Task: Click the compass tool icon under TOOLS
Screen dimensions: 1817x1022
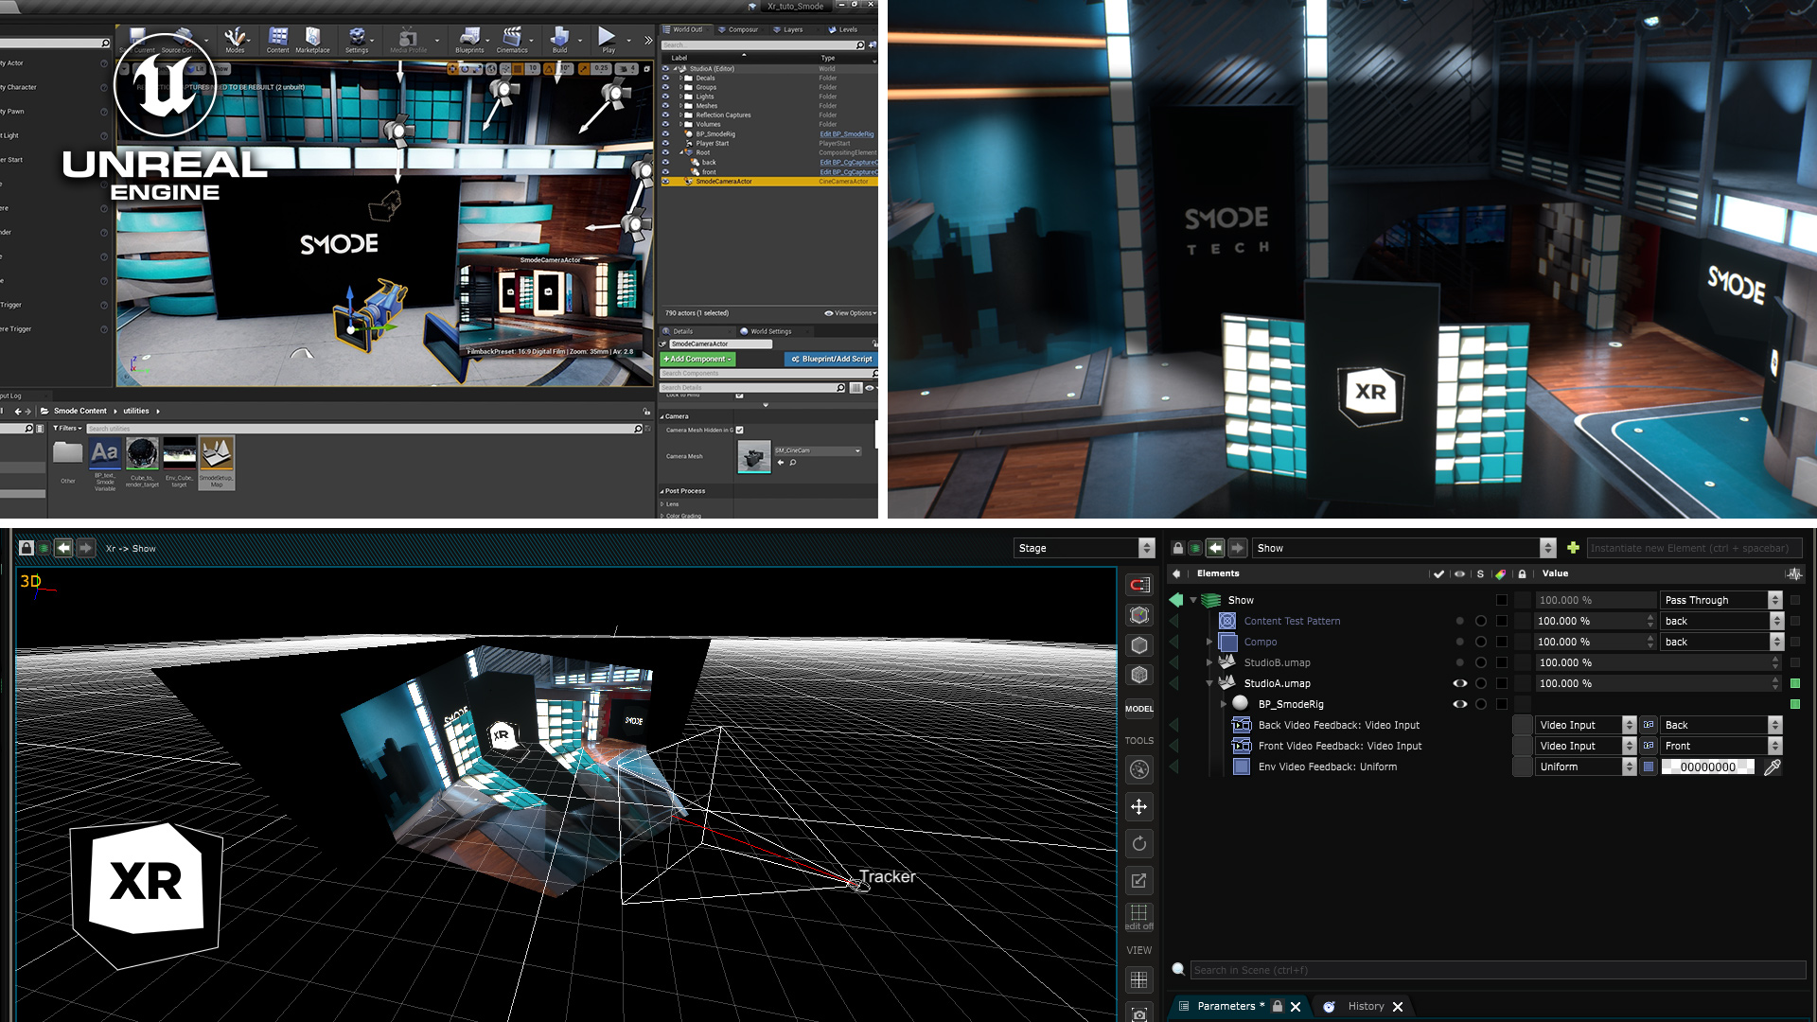Action: 1139,770
